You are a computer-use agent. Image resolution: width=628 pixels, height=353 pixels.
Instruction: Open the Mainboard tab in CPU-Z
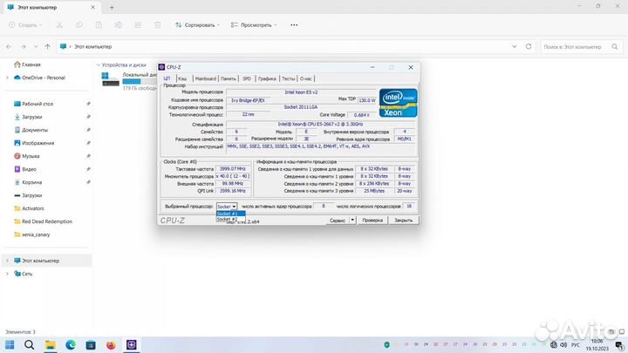[x=206, y=78]
